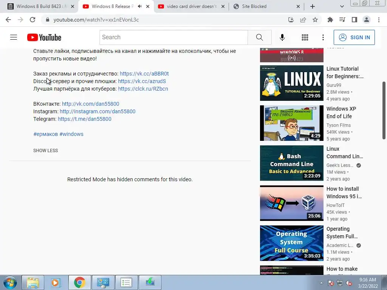This screenshot has height=290, width=387.
Task: Click the muted volume tray icon
Action: (x=349, y=283)
